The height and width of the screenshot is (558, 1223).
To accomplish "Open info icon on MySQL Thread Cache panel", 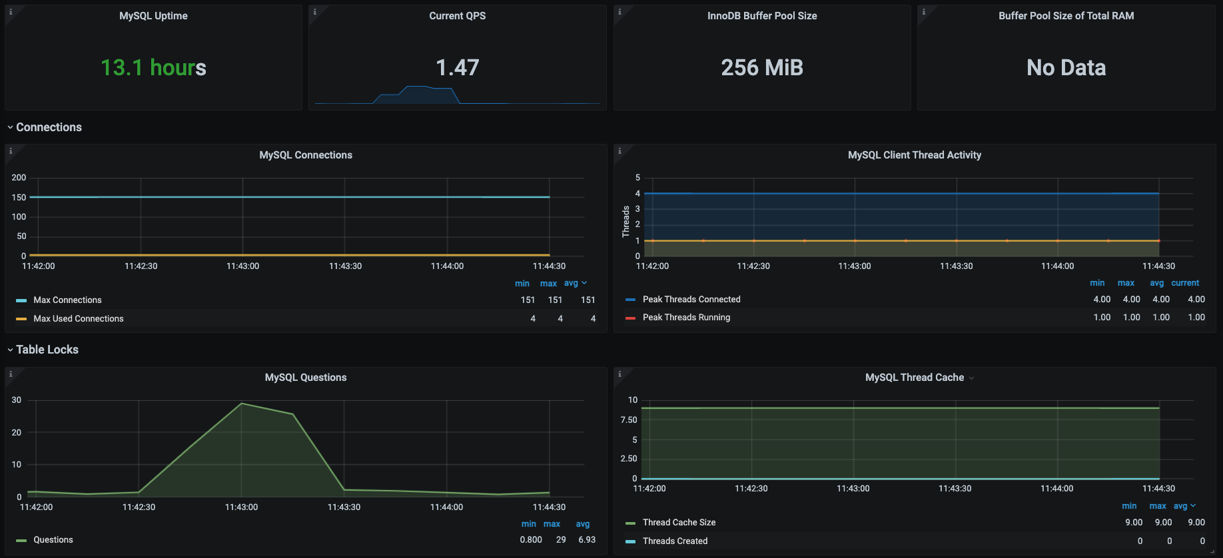I will pos(619,374).
